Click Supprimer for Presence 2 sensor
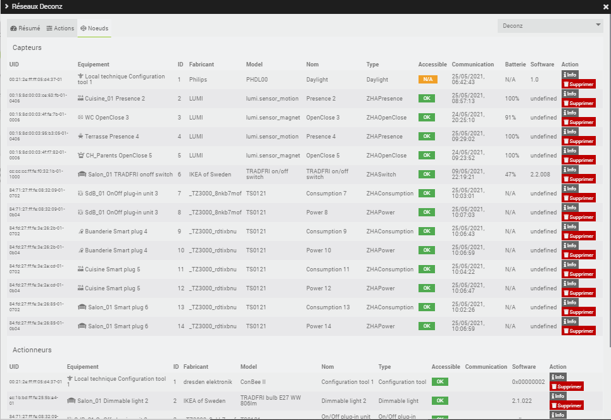Viewport: 611px width, 420px height. pos(579,103)
